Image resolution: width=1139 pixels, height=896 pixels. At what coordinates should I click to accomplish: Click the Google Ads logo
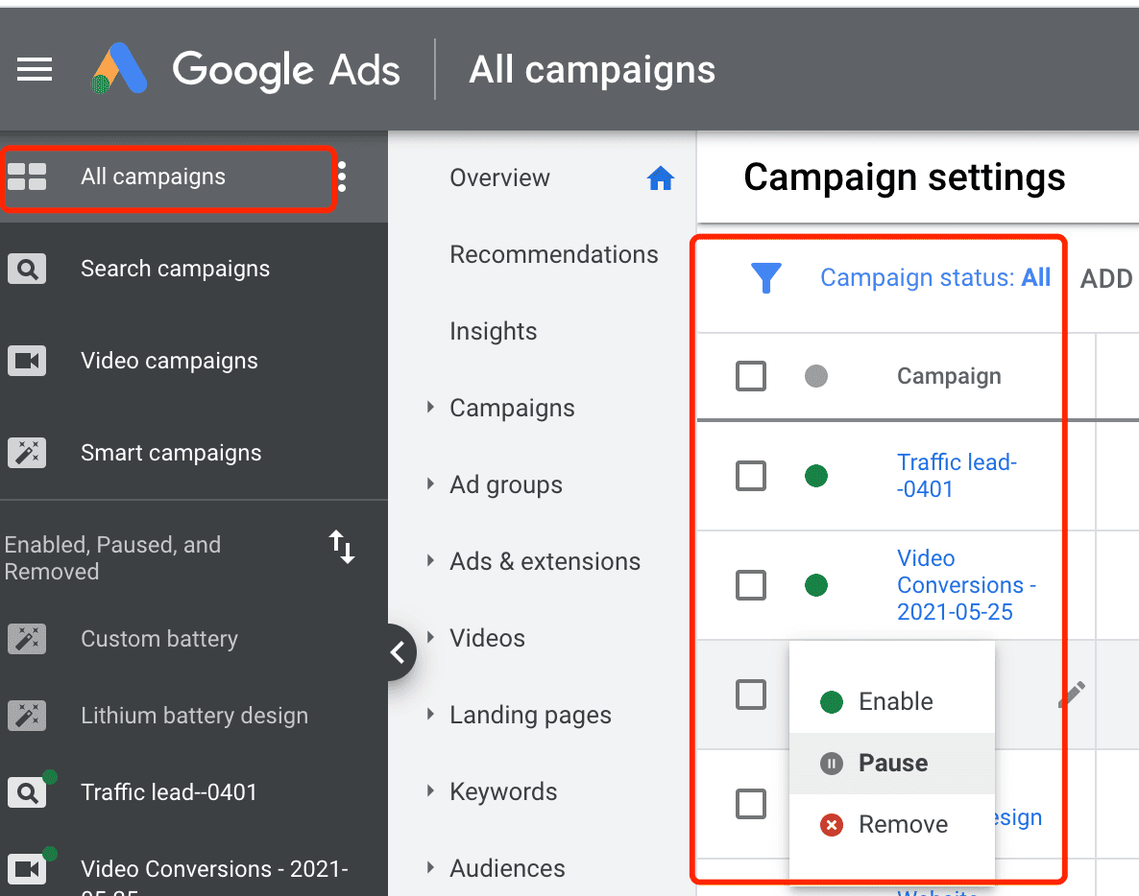tap(246, 70)
